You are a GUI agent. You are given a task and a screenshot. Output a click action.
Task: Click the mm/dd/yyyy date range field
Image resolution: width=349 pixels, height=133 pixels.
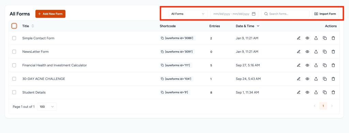(234, 14)
